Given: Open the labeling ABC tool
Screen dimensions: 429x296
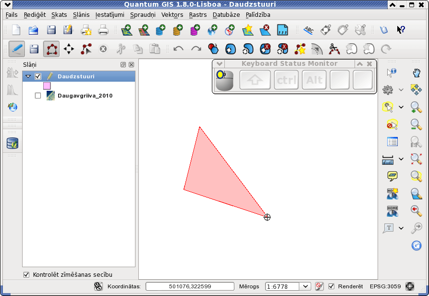Looking at the screenshot, I should pos(308,30).
